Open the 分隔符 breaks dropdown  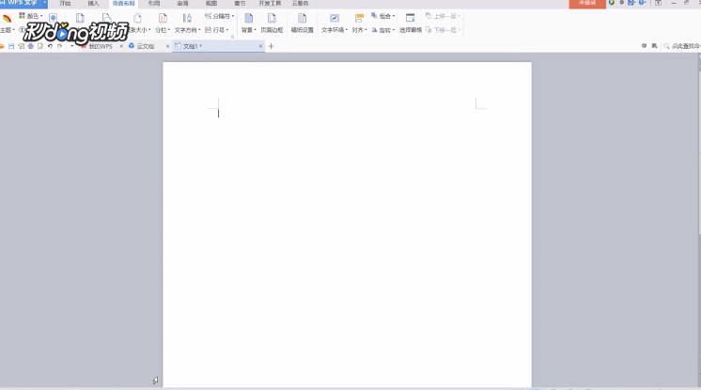coord(219,16)
